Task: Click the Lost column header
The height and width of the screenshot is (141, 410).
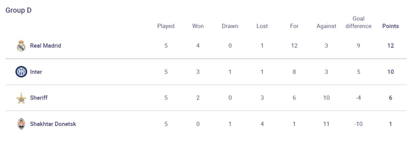Action: point(262,26)
